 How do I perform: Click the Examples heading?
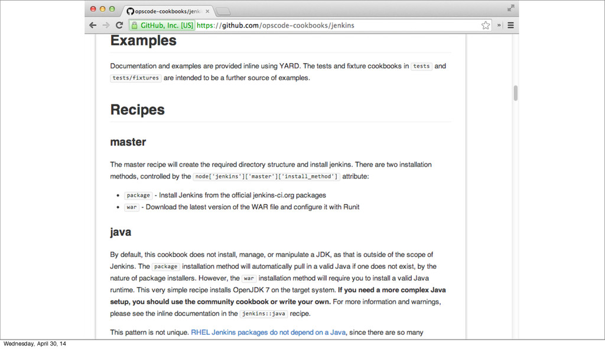[x=143, y=41]
